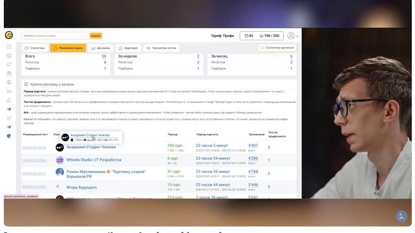
Task: Click the 31 пдп. subscriber gain value
Action: click(x=174, y=172)
